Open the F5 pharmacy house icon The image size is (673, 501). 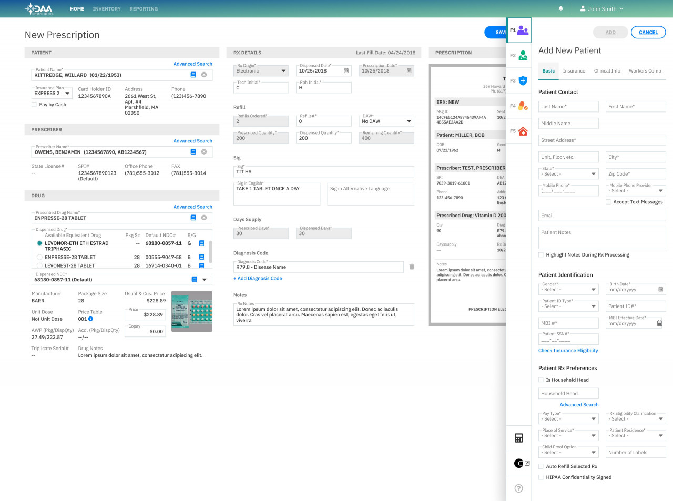coord(519,130)
